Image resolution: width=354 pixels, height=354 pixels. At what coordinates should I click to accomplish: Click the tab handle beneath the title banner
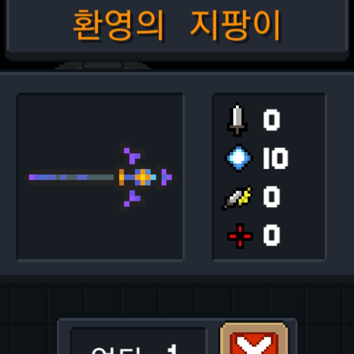click(103, 66)
